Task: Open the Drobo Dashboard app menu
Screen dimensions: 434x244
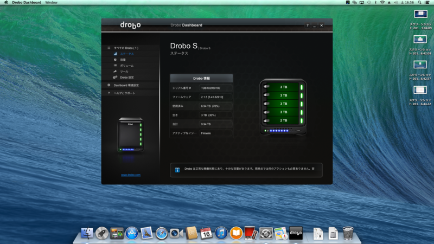Action: click(x=27, y=3)
